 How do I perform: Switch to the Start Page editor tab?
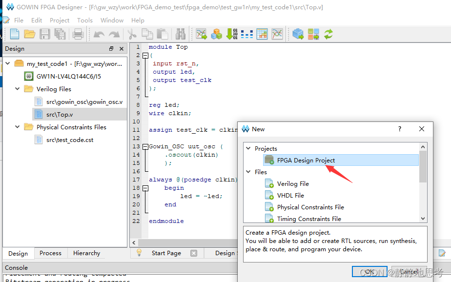(x=166, y=253)
